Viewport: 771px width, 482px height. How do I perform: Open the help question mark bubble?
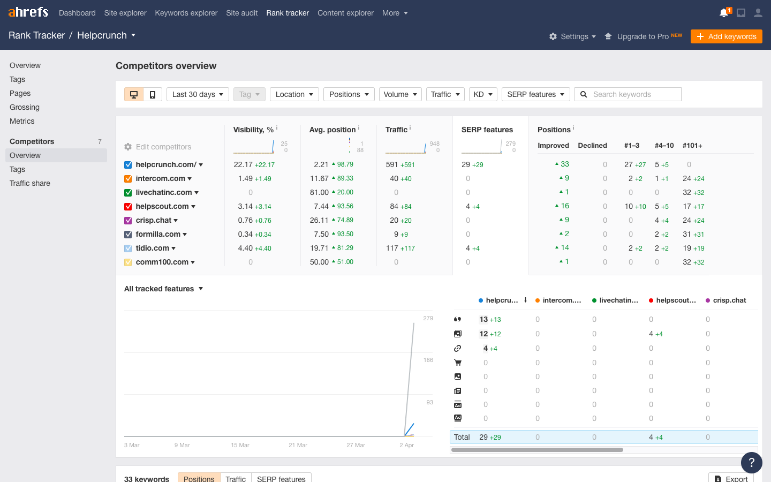click(752, 463)
